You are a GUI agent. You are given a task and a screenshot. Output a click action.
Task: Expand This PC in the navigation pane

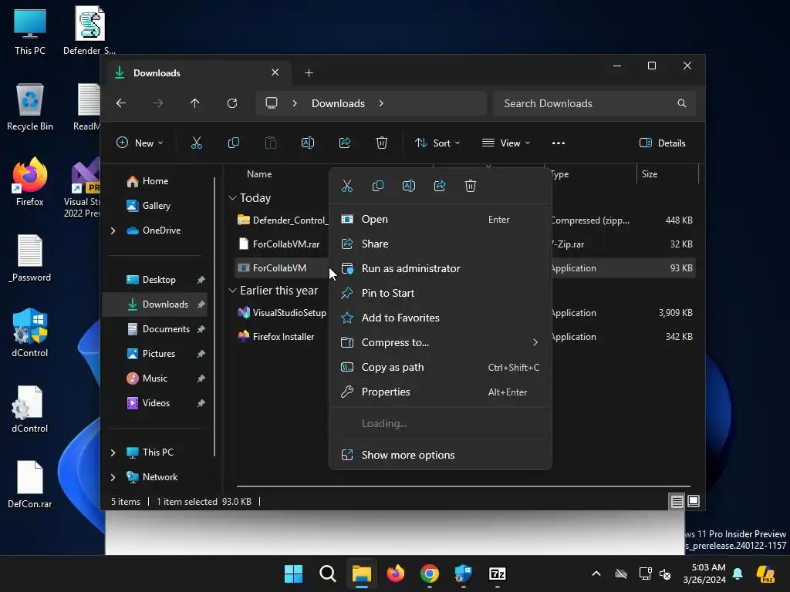click(113, 452)
